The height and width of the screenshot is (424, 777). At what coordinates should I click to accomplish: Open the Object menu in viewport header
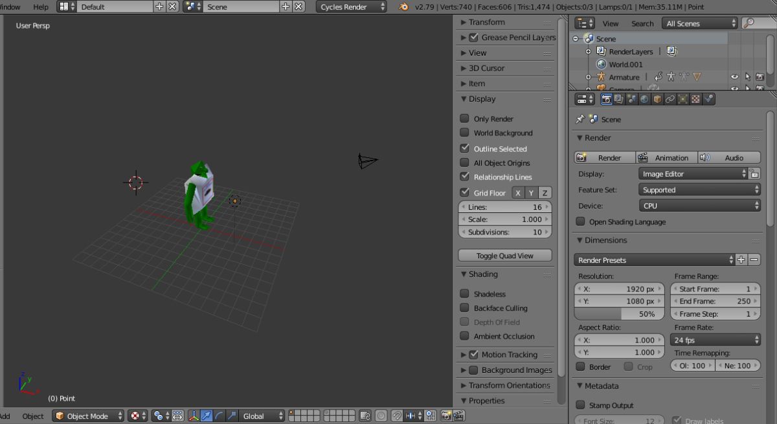[33, 416]
